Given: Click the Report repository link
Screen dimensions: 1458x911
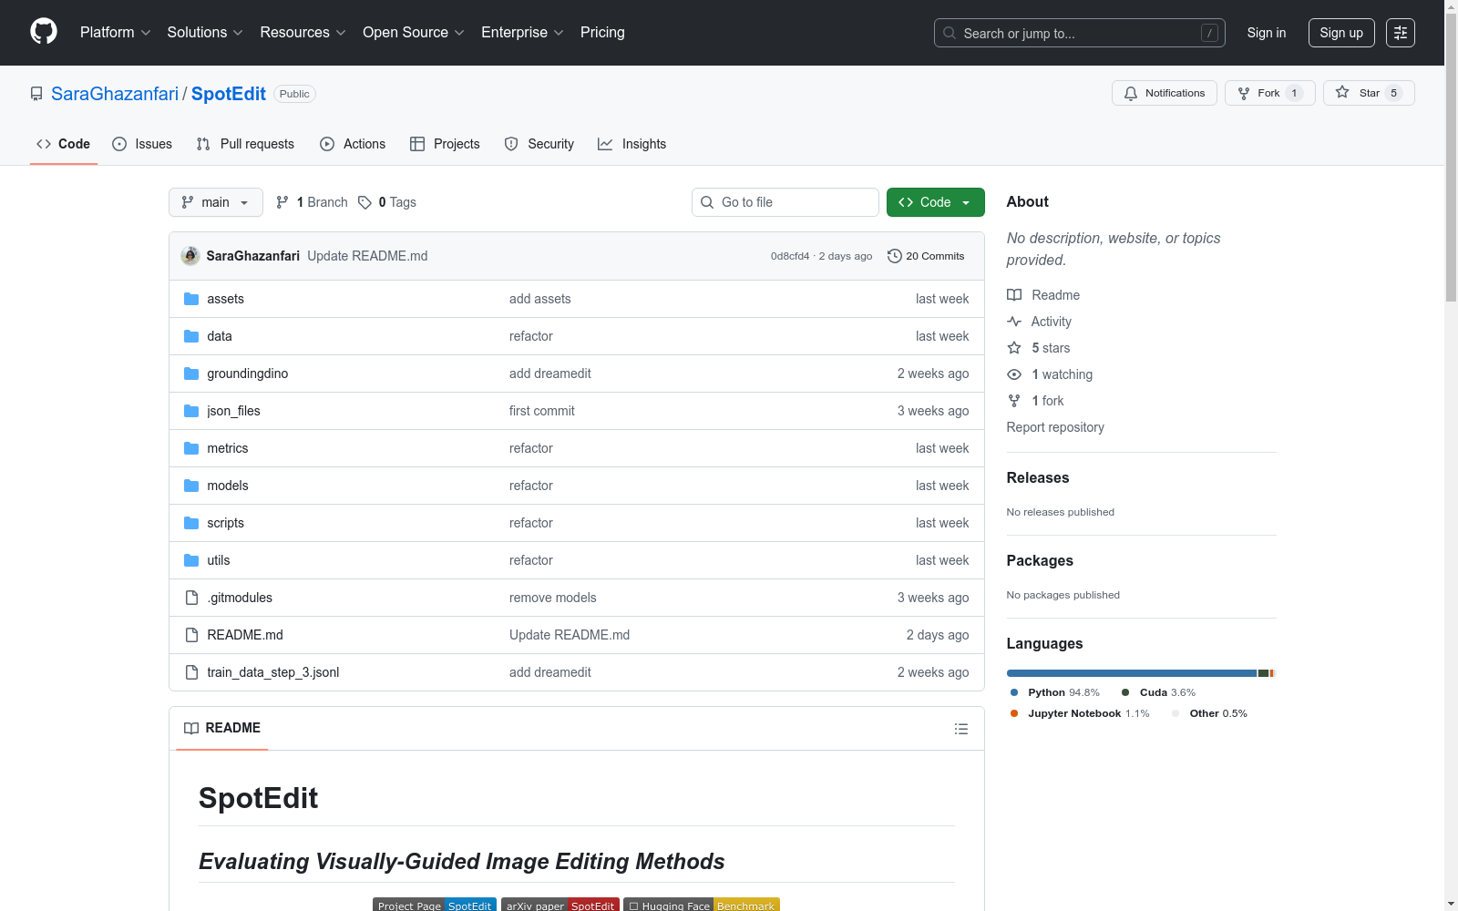Looking at the screenshot, I should tap(1055, 427).
